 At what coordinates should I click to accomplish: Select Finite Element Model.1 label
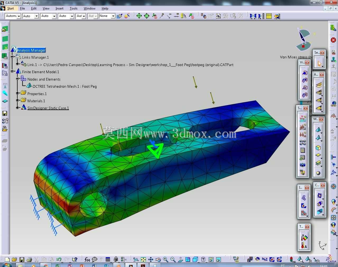point(40,72)
